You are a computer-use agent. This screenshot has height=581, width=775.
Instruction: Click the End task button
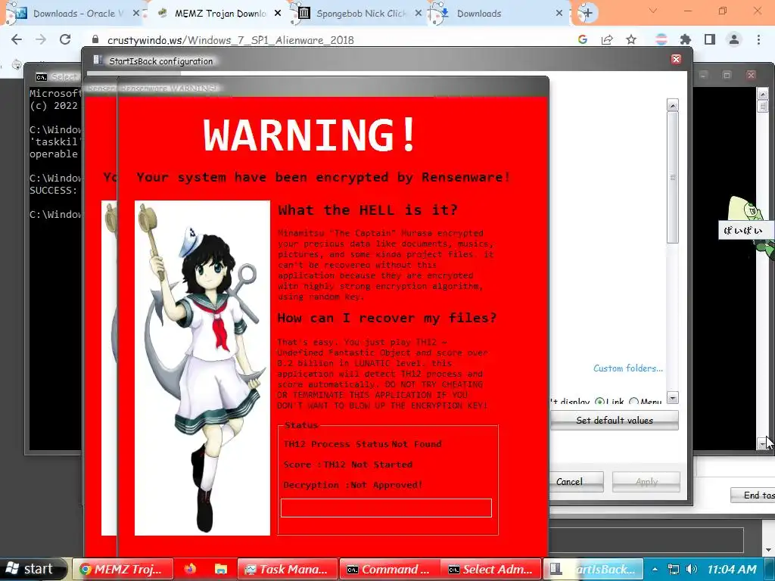(x=753, y=495)
